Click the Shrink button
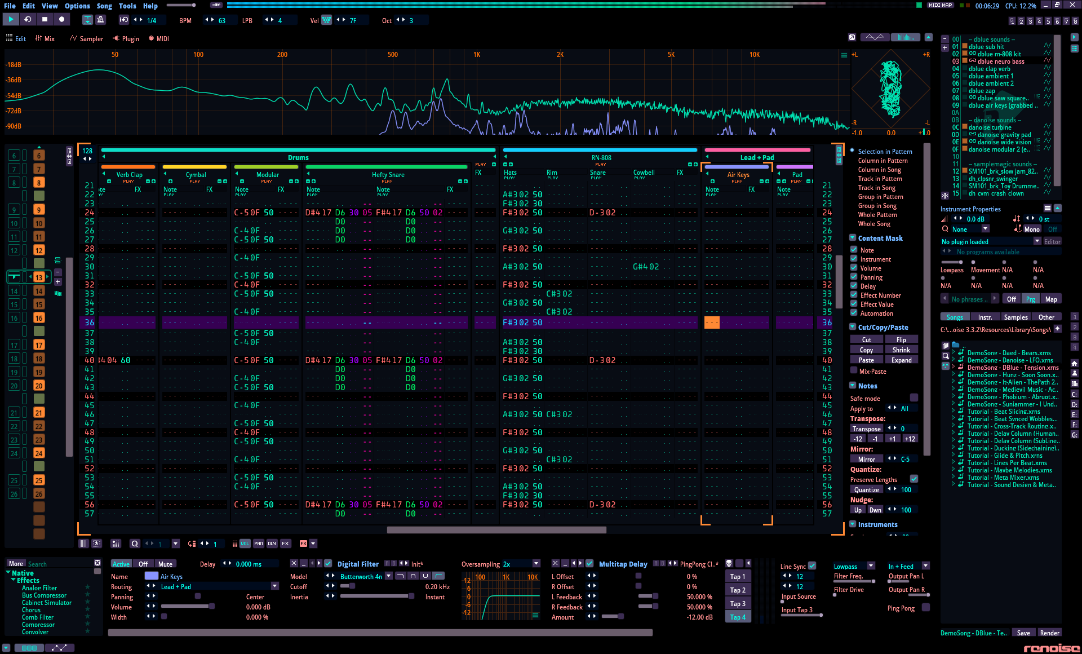Image resolution: width=1082 pixels, height=654 pixels. pos(901,350)
